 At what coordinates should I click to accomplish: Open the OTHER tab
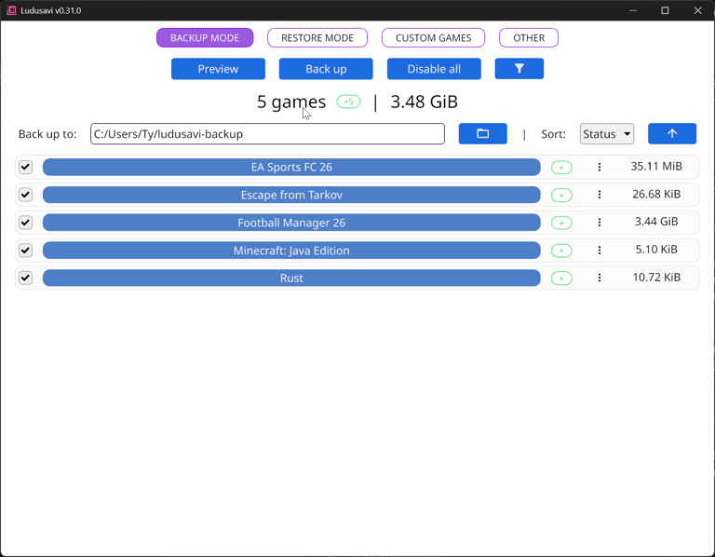[529, 38]
